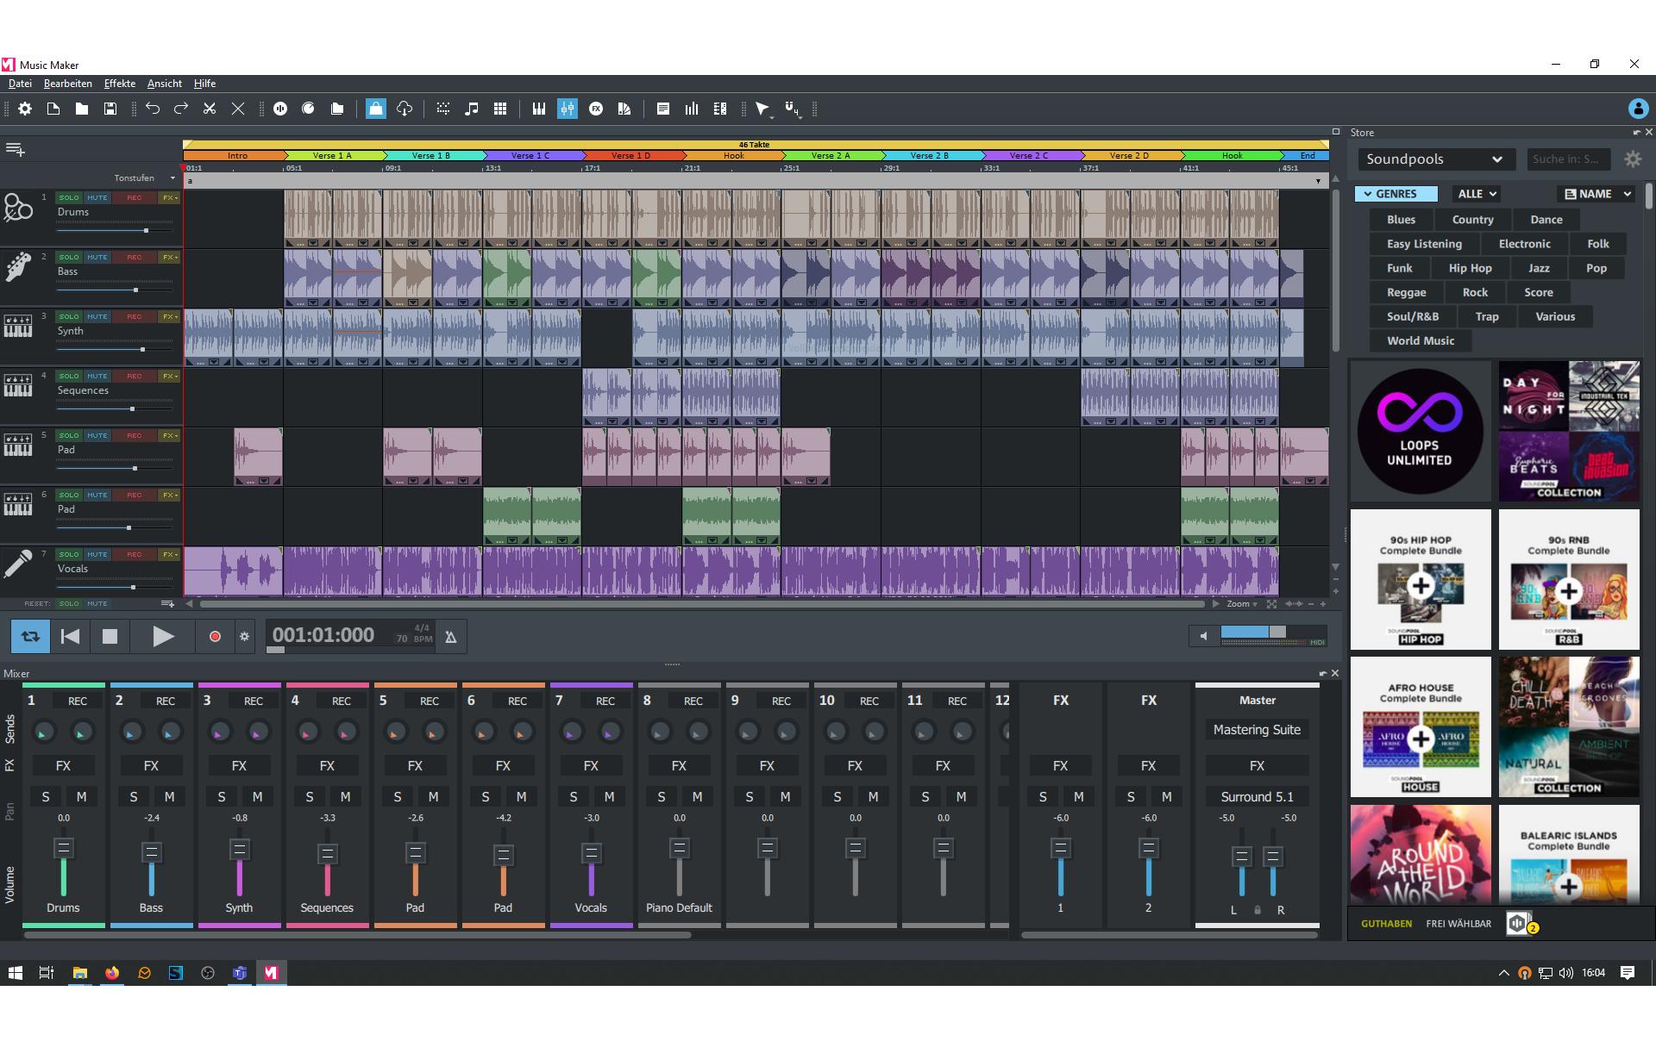Redo the last action

coord(181,109)
